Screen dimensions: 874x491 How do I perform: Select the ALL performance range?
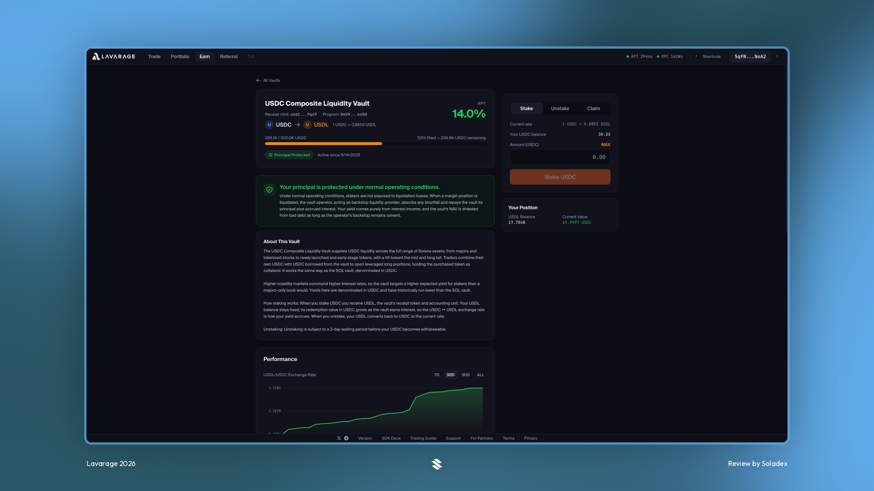point(481,375)
